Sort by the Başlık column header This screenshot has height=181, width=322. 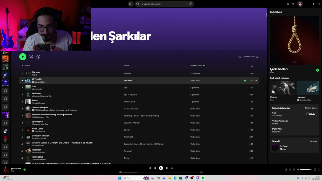click(x=28, y=66)
